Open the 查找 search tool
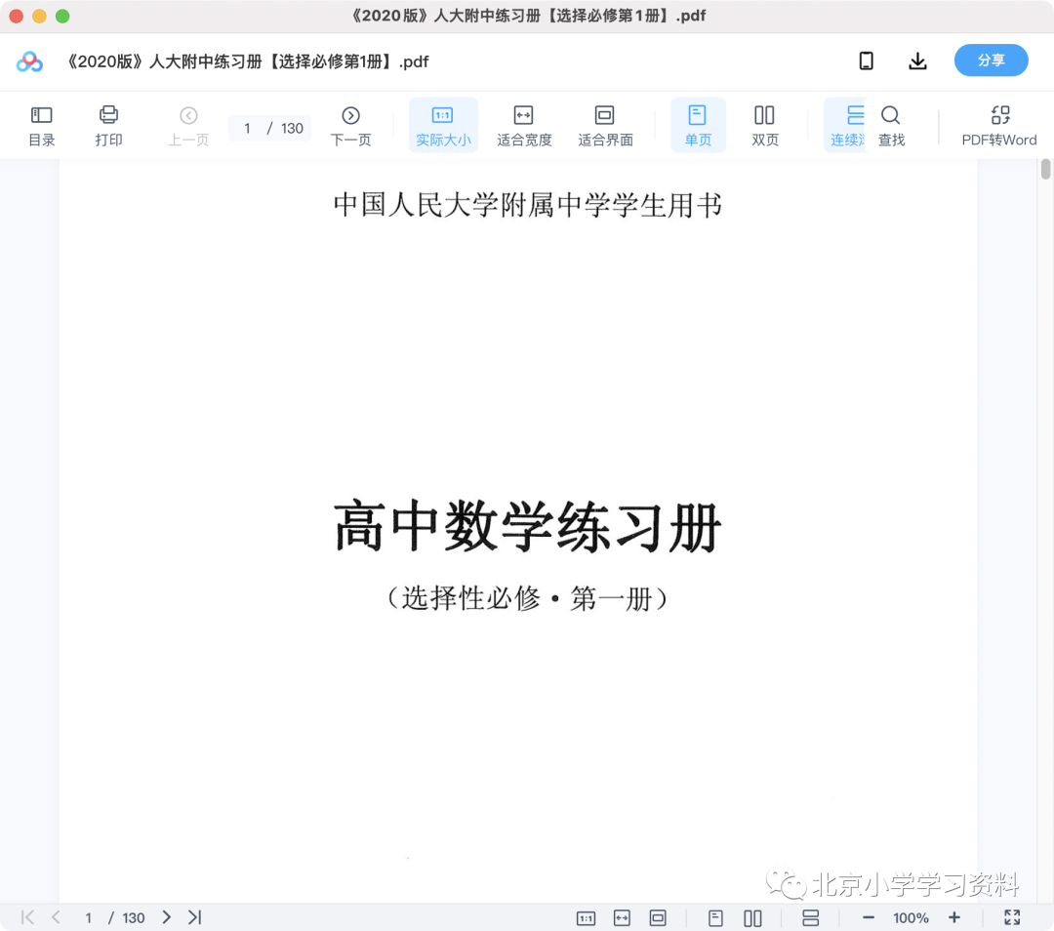 [891, 126]
